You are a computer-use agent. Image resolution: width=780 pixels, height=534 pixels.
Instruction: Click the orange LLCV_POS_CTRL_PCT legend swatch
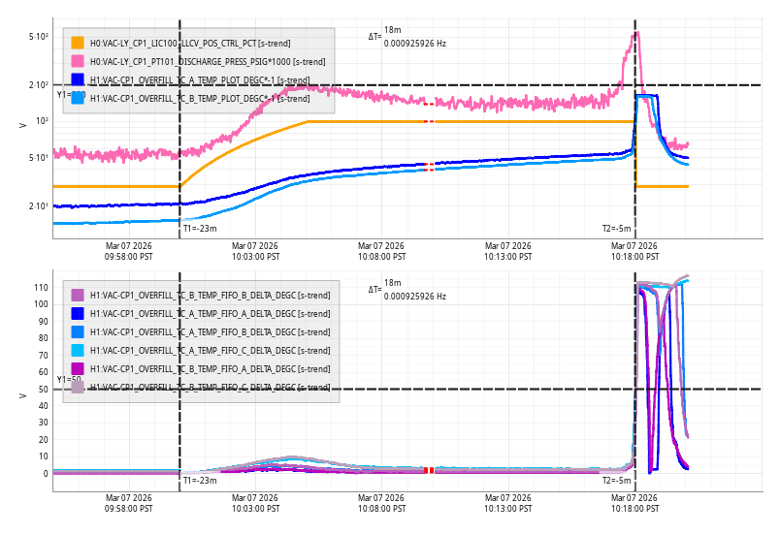point(78,43)
